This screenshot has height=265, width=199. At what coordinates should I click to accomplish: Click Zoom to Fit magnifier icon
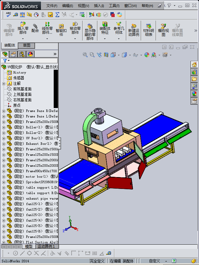pyautogui.click(x=85, y=55)
